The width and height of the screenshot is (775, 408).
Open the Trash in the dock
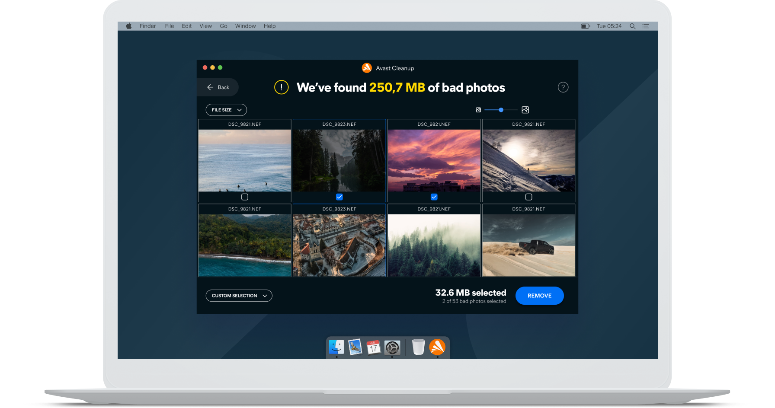[418, 347]
